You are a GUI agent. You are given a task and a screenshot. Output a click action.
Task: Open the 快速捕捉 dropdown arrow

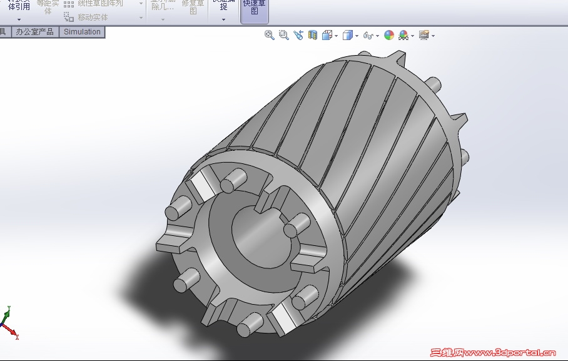tap(223, 19)
